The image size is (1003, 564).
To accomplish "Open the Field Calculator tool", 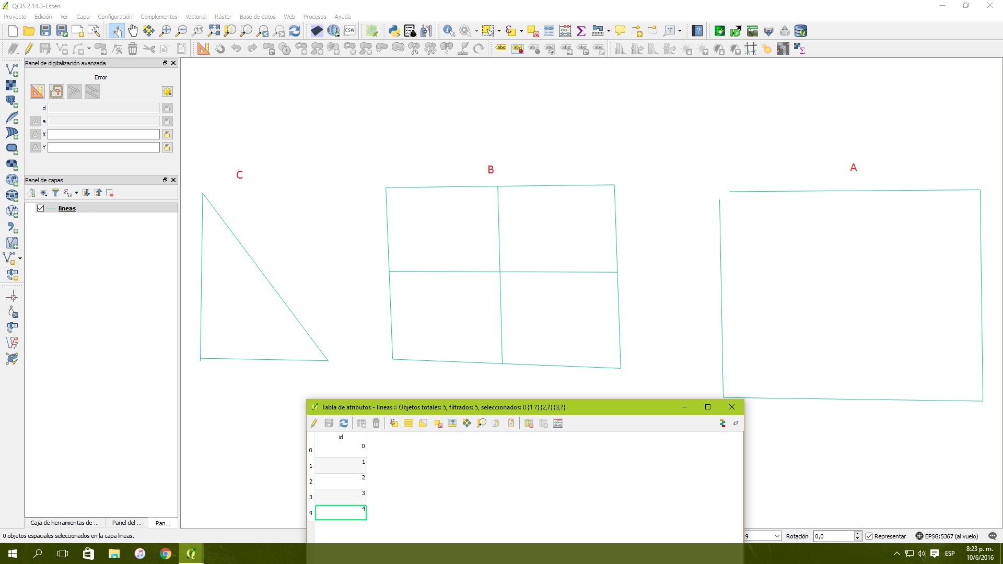I will (x=558, y=423).
